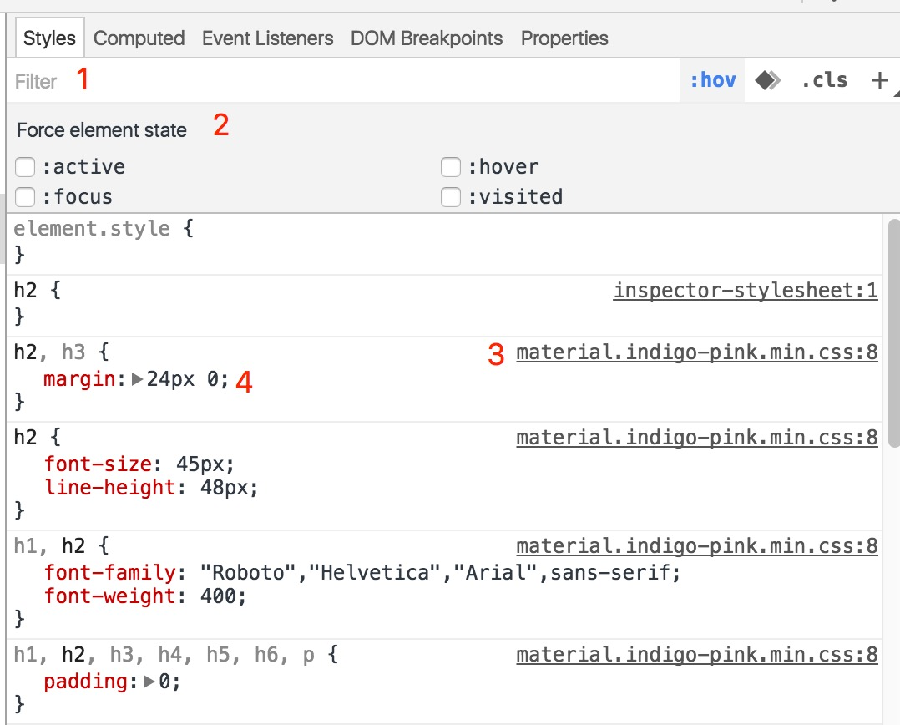Enable the :active state checkbox
Screen dimensions: 900x725
[x=26, y=167]
